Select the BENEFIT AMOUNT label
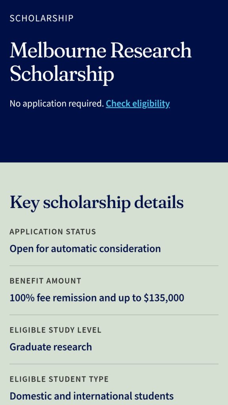Image resolution: width=228 pixels, height=405 pixels. click(45, 281)
